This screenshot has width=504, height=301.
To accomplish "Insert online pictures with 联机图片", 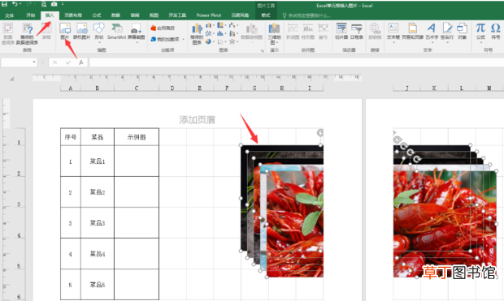I will [81, 31].
